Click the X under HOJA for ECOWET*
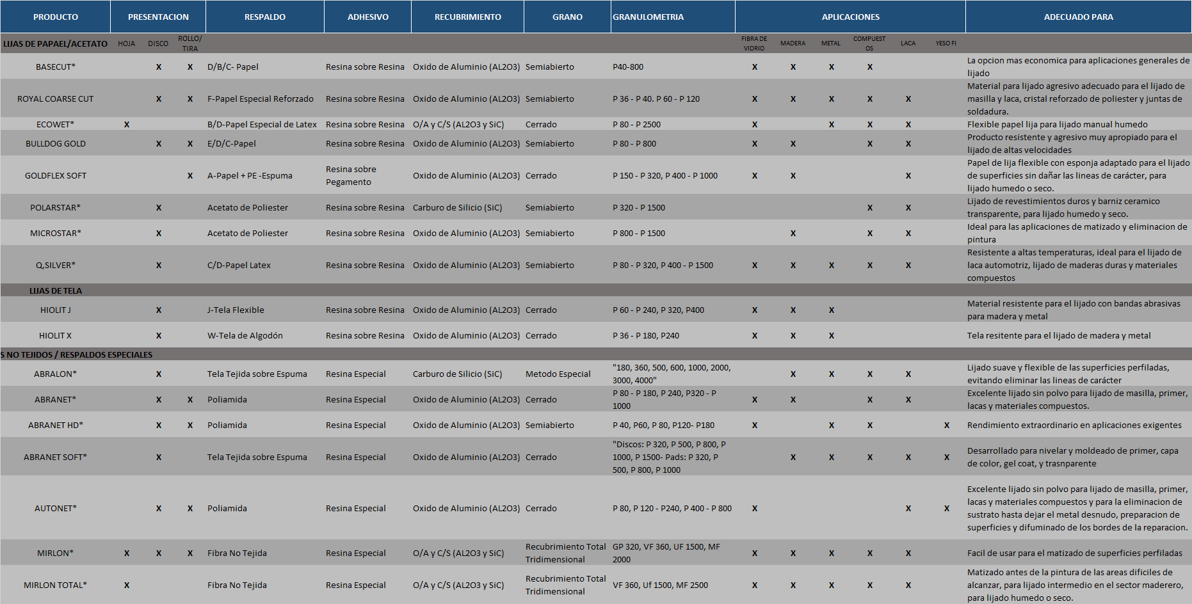The image size is (1192, 604). [127, 124]
